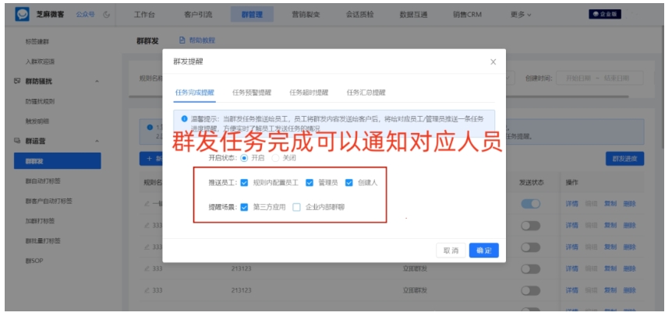Select the 开启 radio button
The width and height of the screenshot is (672, 316).
tap(244, 158)
